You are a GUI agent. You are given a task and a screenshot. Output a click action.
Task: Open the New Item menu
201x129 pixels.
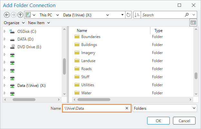pyautogui.click(x=39, y=23)
